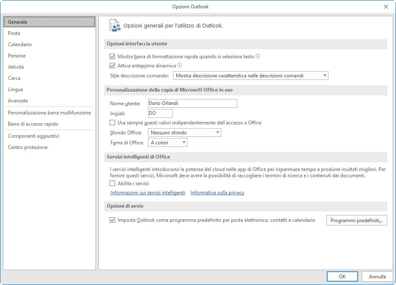Click the general options header icon
This screenshot has width=396, height=285.
(x=115, y=25)
